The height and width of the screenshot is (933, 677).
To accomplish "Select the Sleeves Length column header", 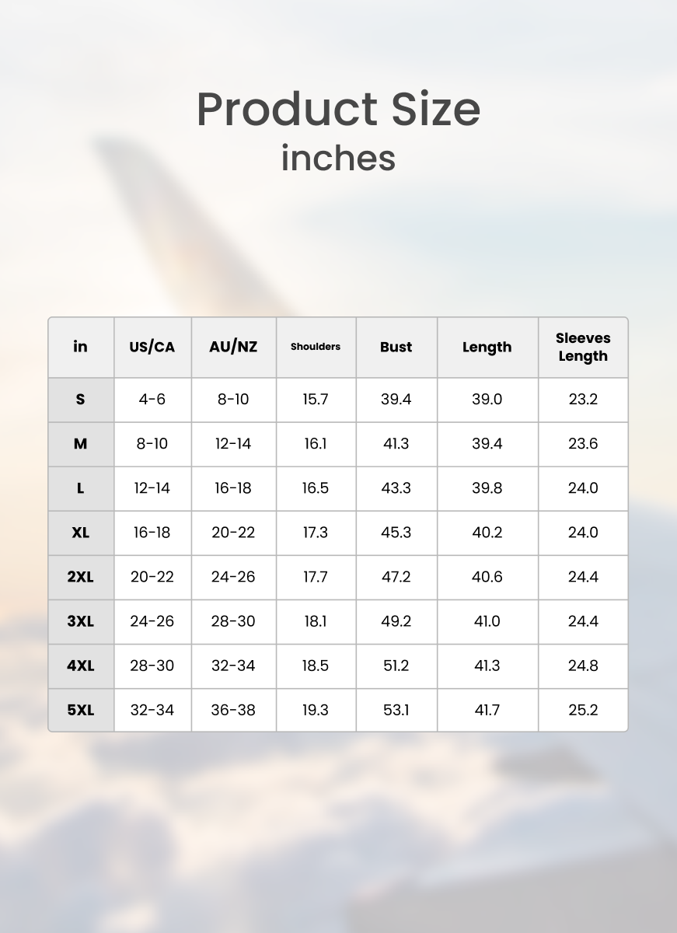I will 583,347.
